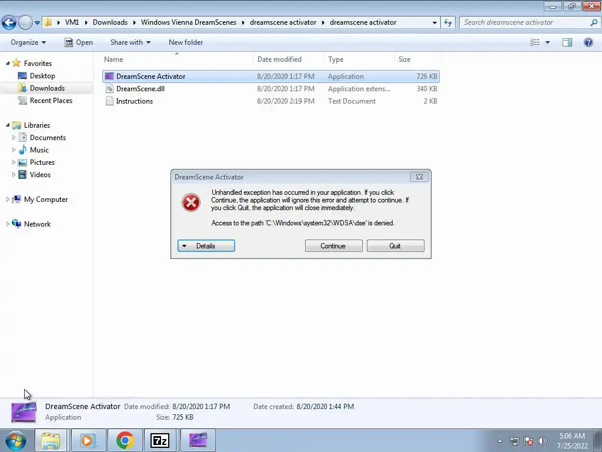Click the Instructions file name

135,101
